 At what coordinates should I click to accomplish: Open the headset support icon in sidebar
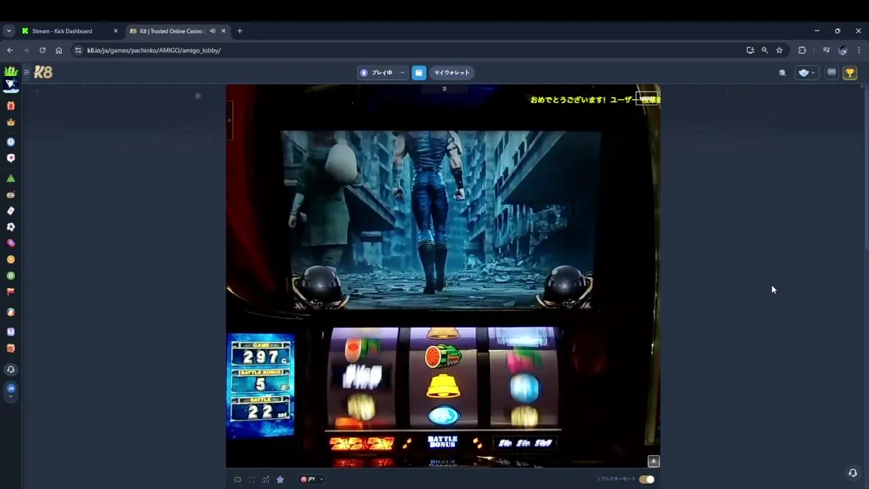click(x=10, y=369)
